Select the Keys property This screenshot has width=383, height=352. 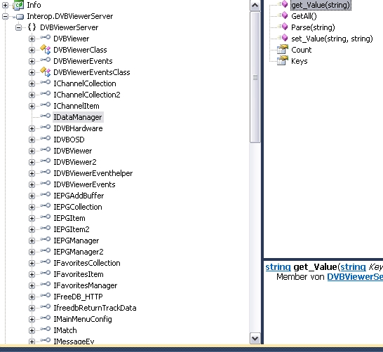300,61
